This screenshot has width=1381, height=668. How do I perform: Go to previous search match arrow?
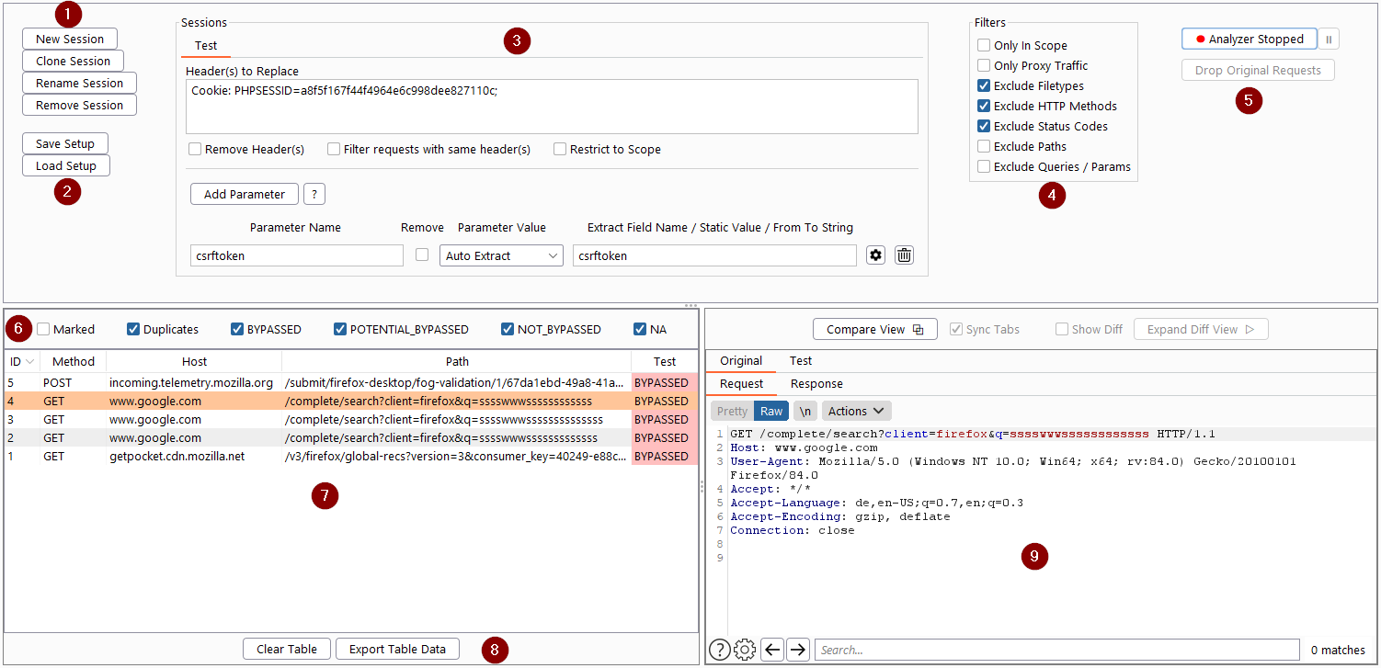(773, 650)
